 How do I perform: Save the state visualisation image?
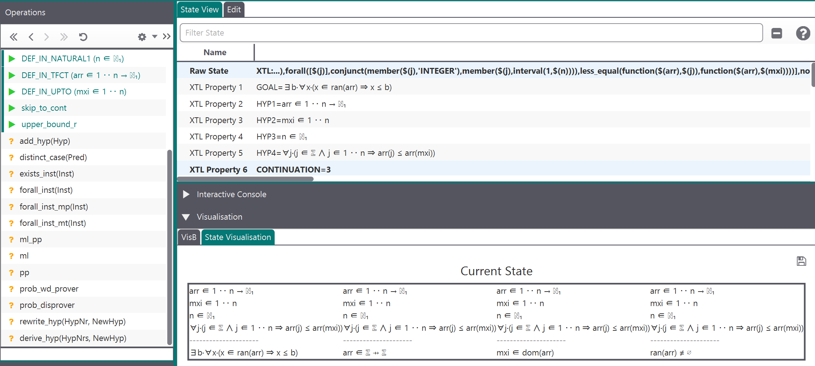801,261
